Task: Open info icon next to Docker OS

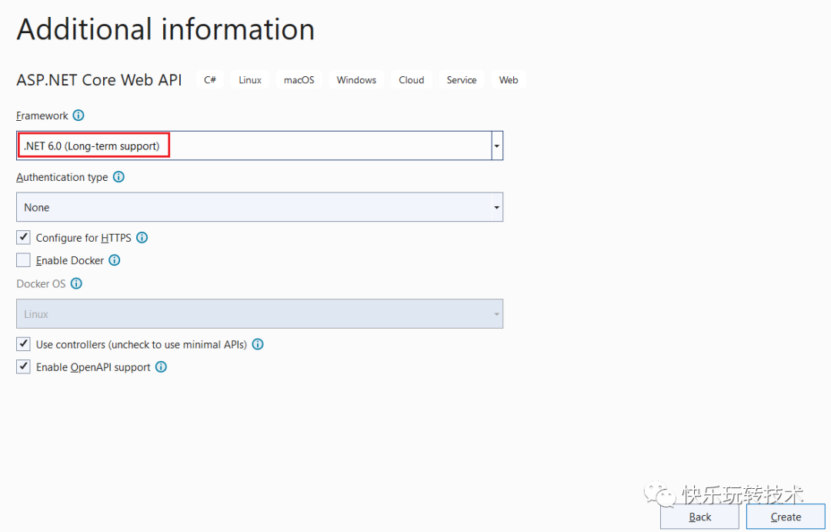Action: pyautogui.click(x=76, y=283)
